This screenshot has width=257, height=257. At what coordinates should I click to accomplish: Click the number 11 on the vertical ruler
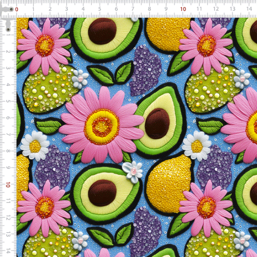pyautogui.click(x=8, y=201)
